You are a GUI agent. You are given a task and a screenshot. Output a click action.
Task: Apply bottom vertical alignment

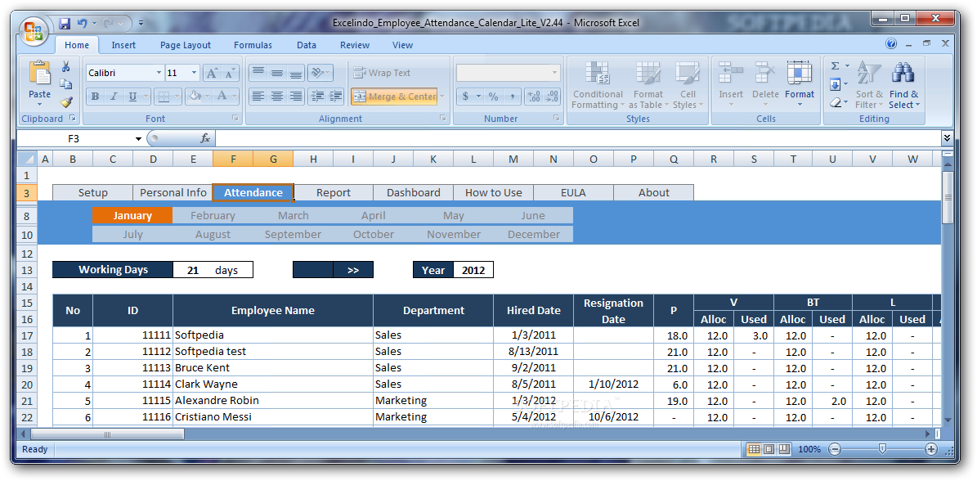click(295, 73)
